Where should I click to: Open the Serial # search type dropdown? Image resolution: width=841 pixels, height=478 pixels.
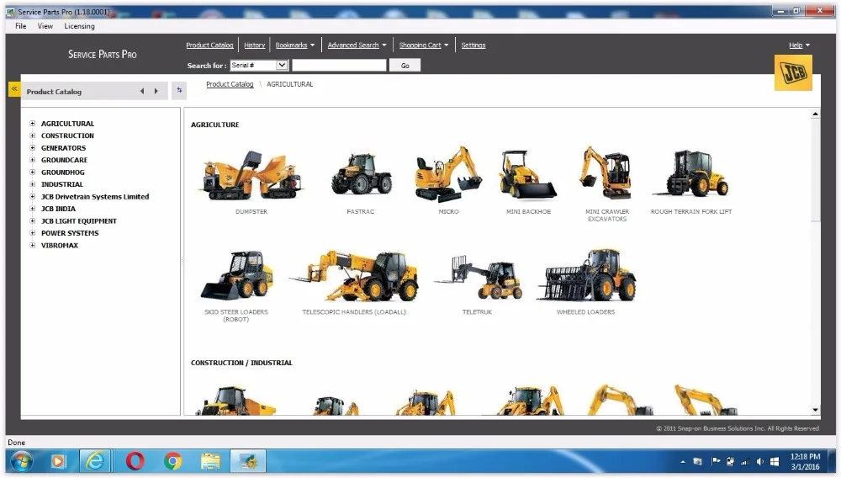(x=282, y=65)
